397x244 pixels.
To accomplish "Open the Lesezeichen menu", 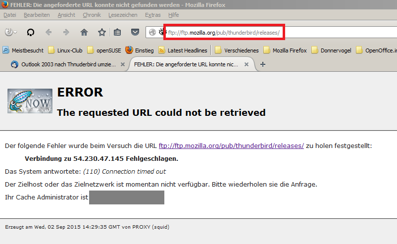I will click(123, 15).
